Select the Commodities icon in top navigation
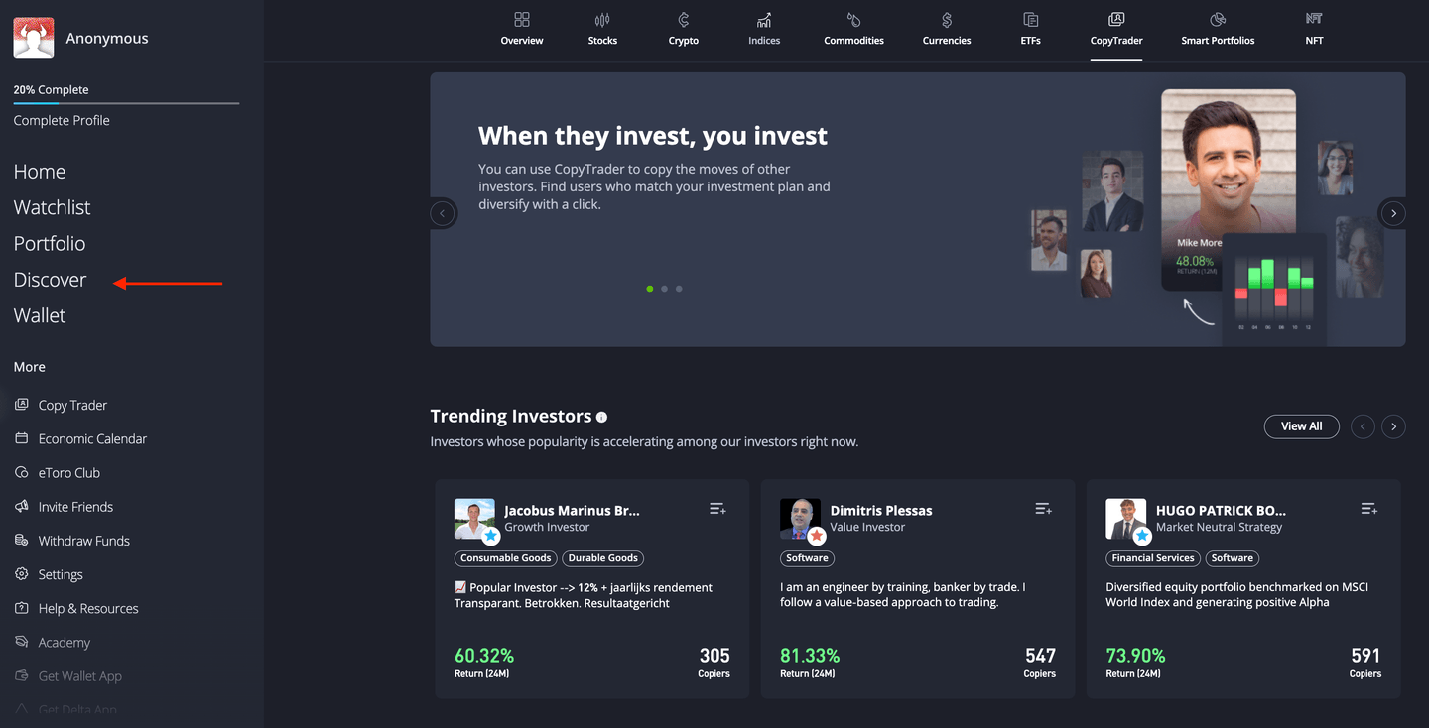Image resolution: width=1429 pixels, height=728 pixels. pos(853,20)
